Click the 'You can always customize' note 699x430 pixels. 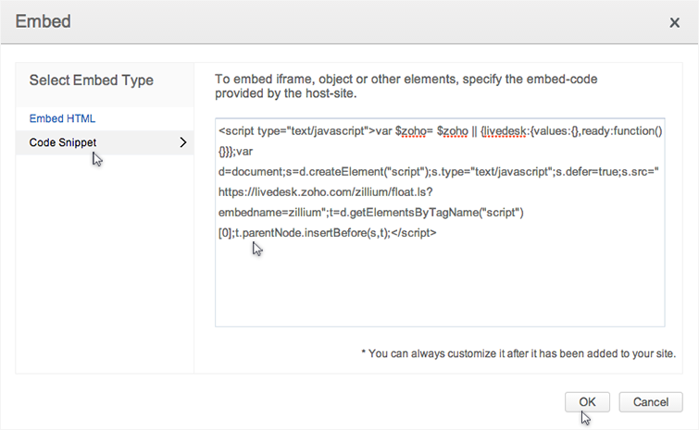(x=518, y=353)
